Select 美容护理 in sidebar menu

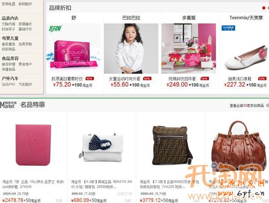(9, 64)
